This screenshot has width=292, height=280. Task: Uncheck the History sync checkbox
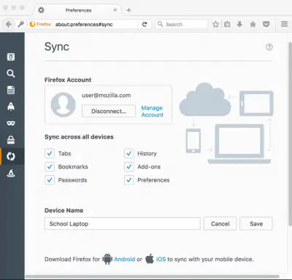pyautogui.click(x=129, y=153)
